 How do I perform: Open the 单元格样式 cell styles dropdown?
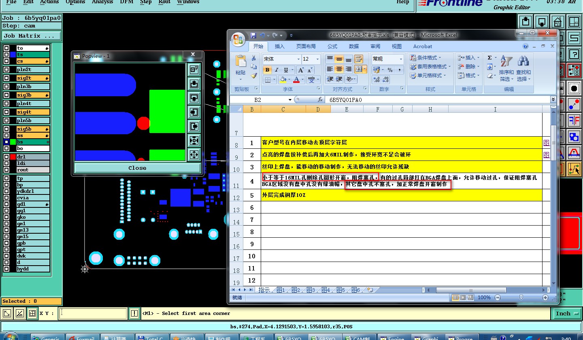tap(428, 76)
